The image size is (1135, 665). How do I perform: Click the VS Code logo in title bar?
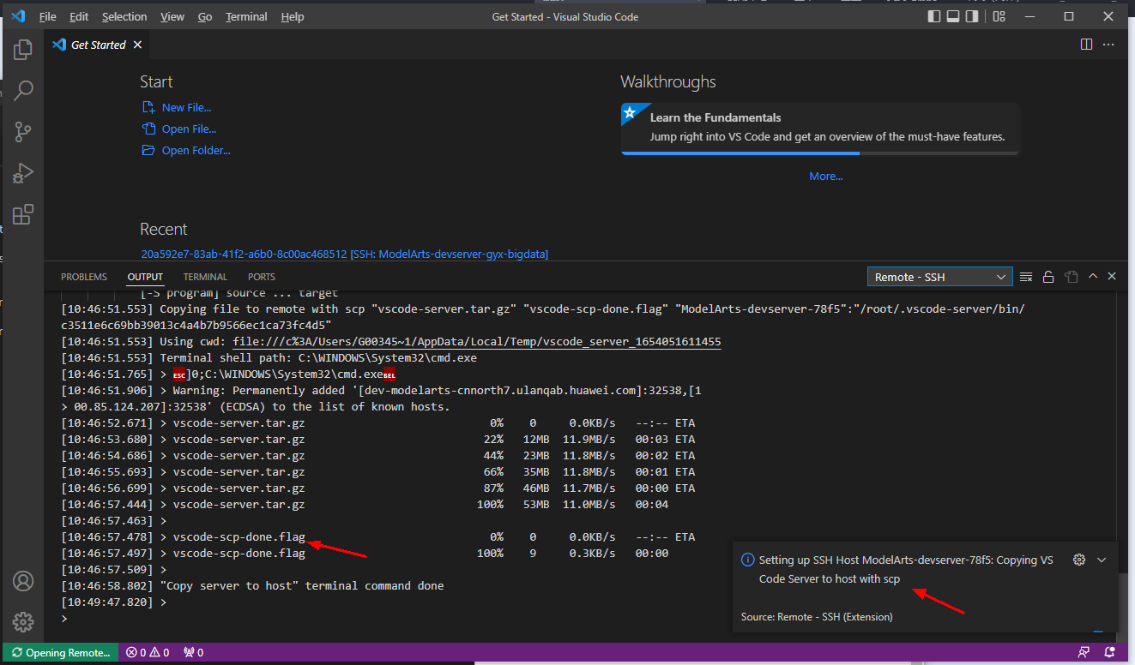18,16
